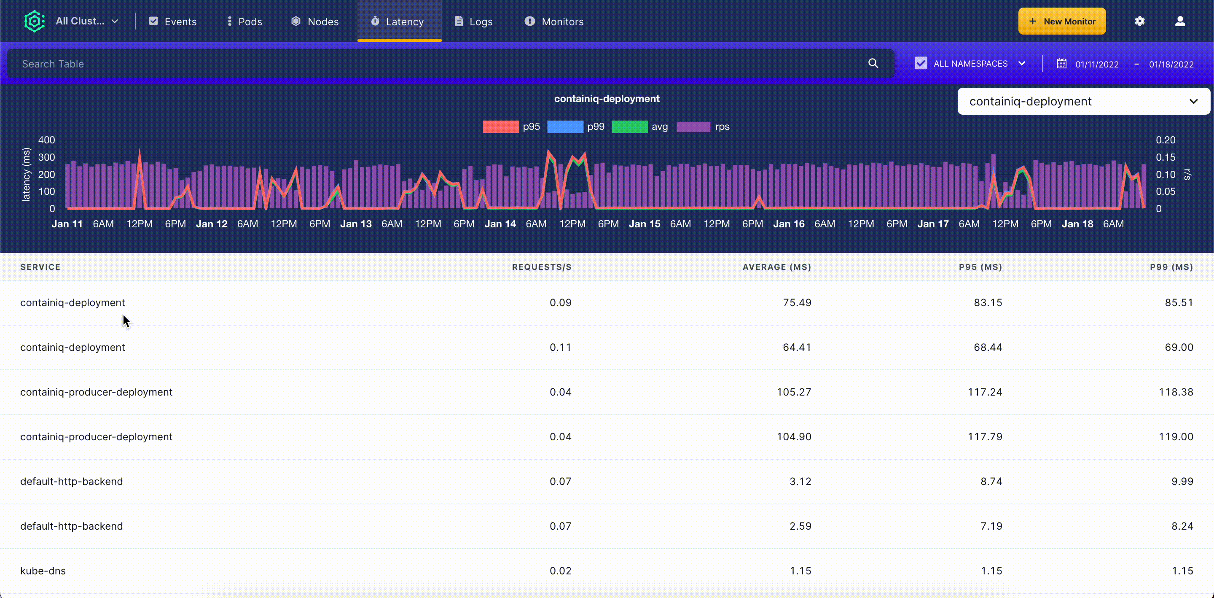
Task: Toggle the p95 legend swatch
Action: click(500, 127)
